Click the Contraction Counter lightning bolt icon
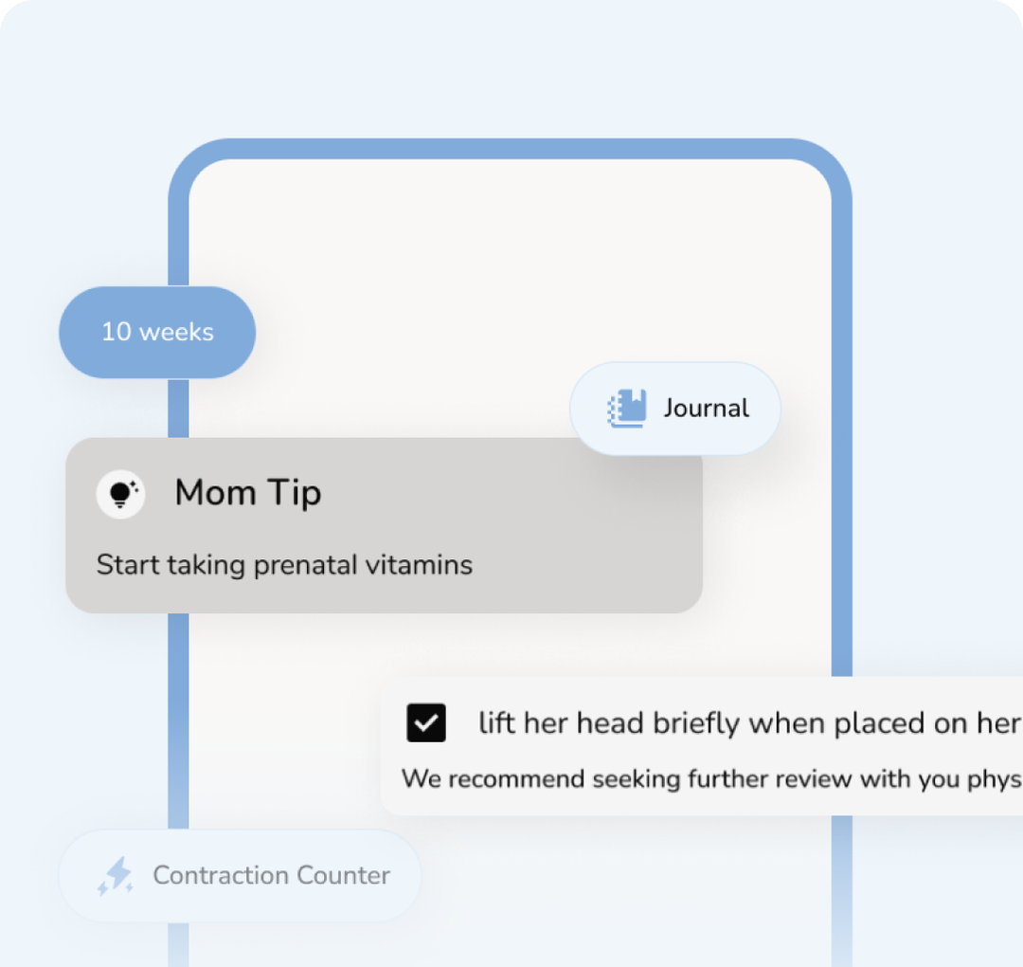1023x967 pixels. pyautogui.click(x=116, y=876)
